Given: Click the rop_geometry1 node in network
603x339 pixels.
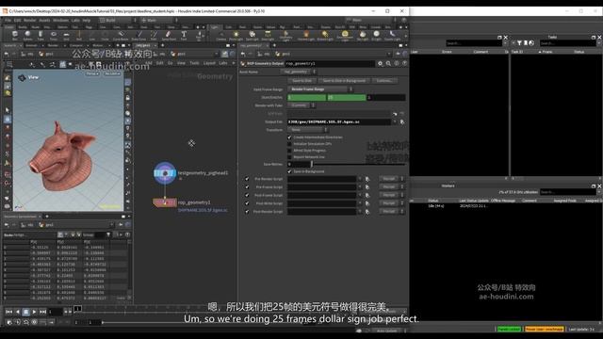Looking at the screenshot, I should click(165, 202).
